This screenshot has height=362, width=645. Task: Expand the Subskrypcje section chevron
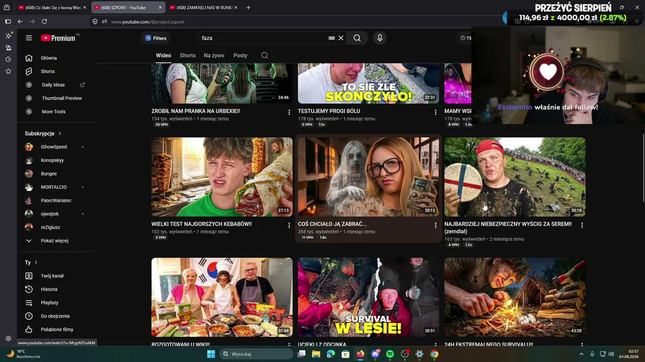[59, 133]
